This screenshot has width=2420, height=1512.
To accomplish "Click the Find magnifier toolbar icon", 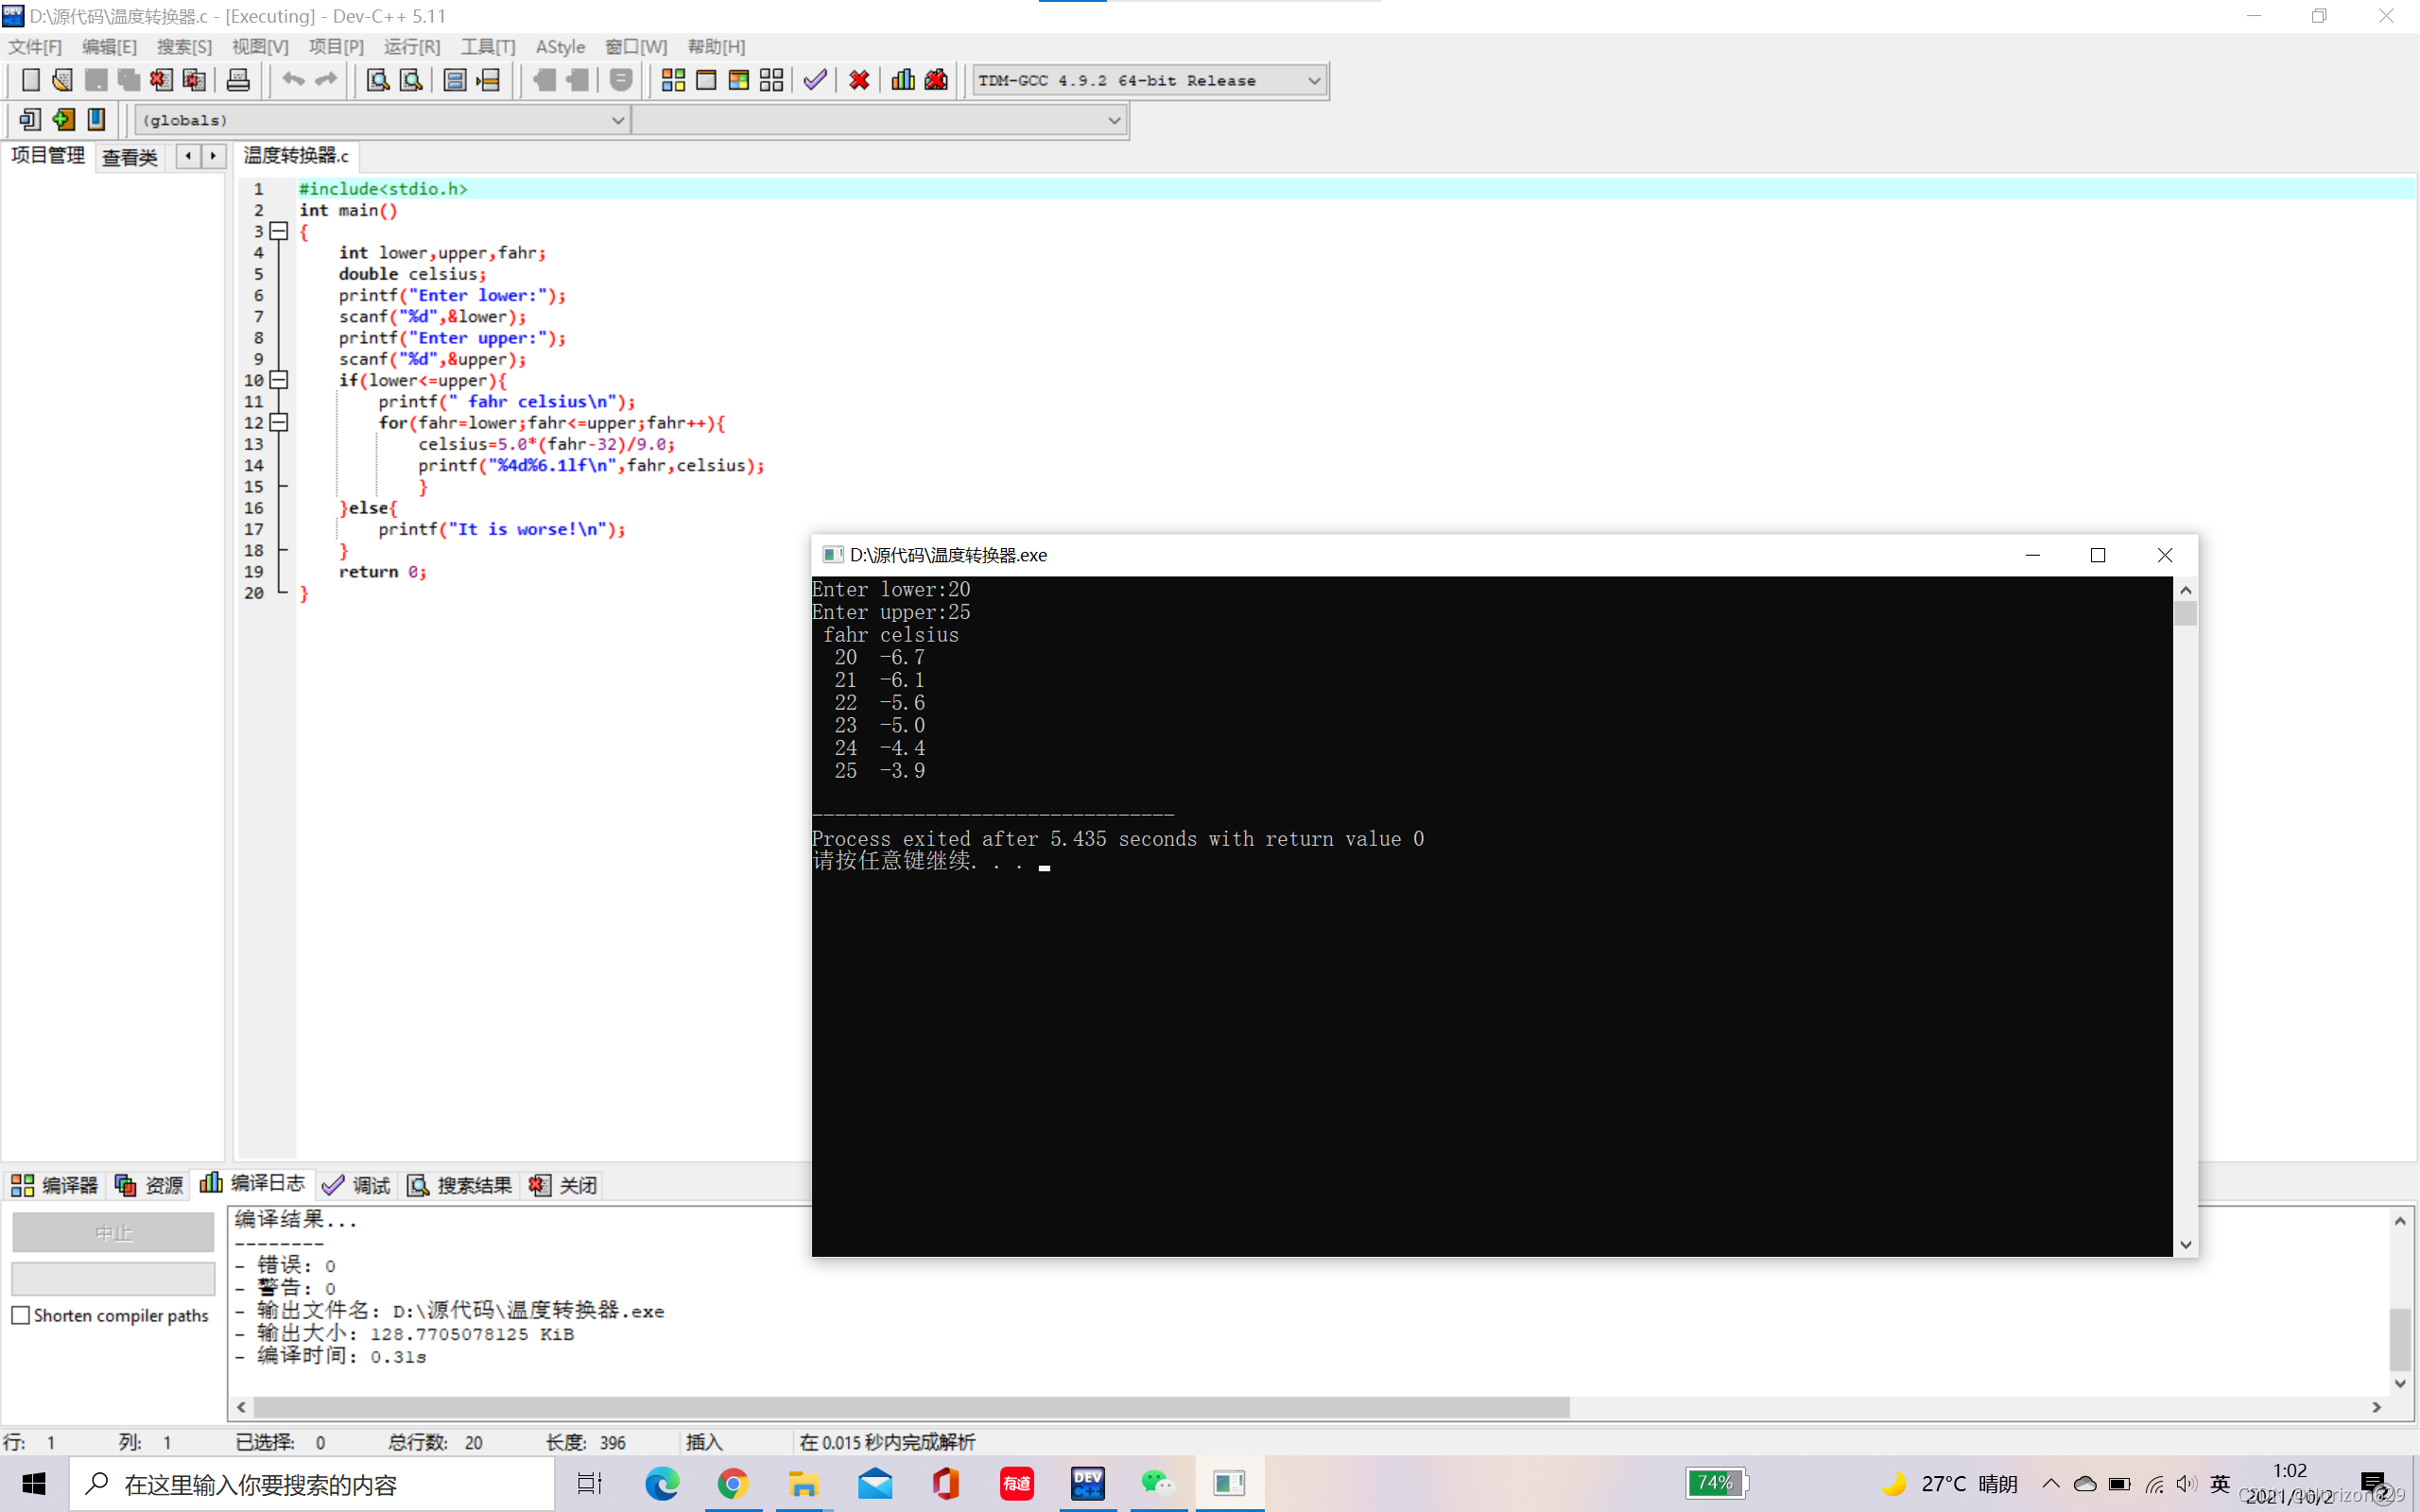I will 377,80.
